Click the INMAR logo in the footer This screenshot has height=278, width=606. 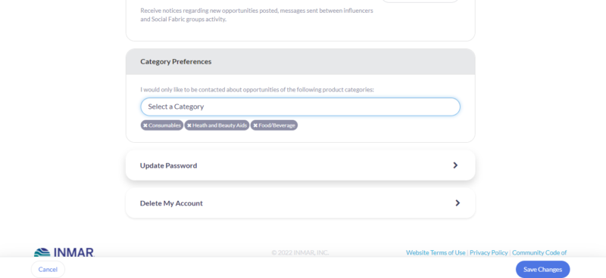(64, 252)
